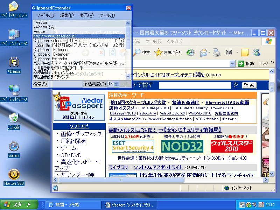
Task: Click the clipboard list scroll down arrow
Action: coord(128,76)
